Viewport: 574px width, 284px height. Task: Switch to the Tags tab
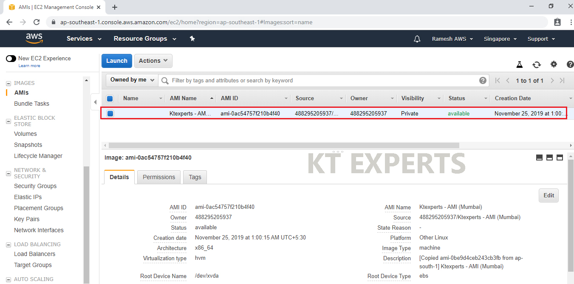(195, 177)
